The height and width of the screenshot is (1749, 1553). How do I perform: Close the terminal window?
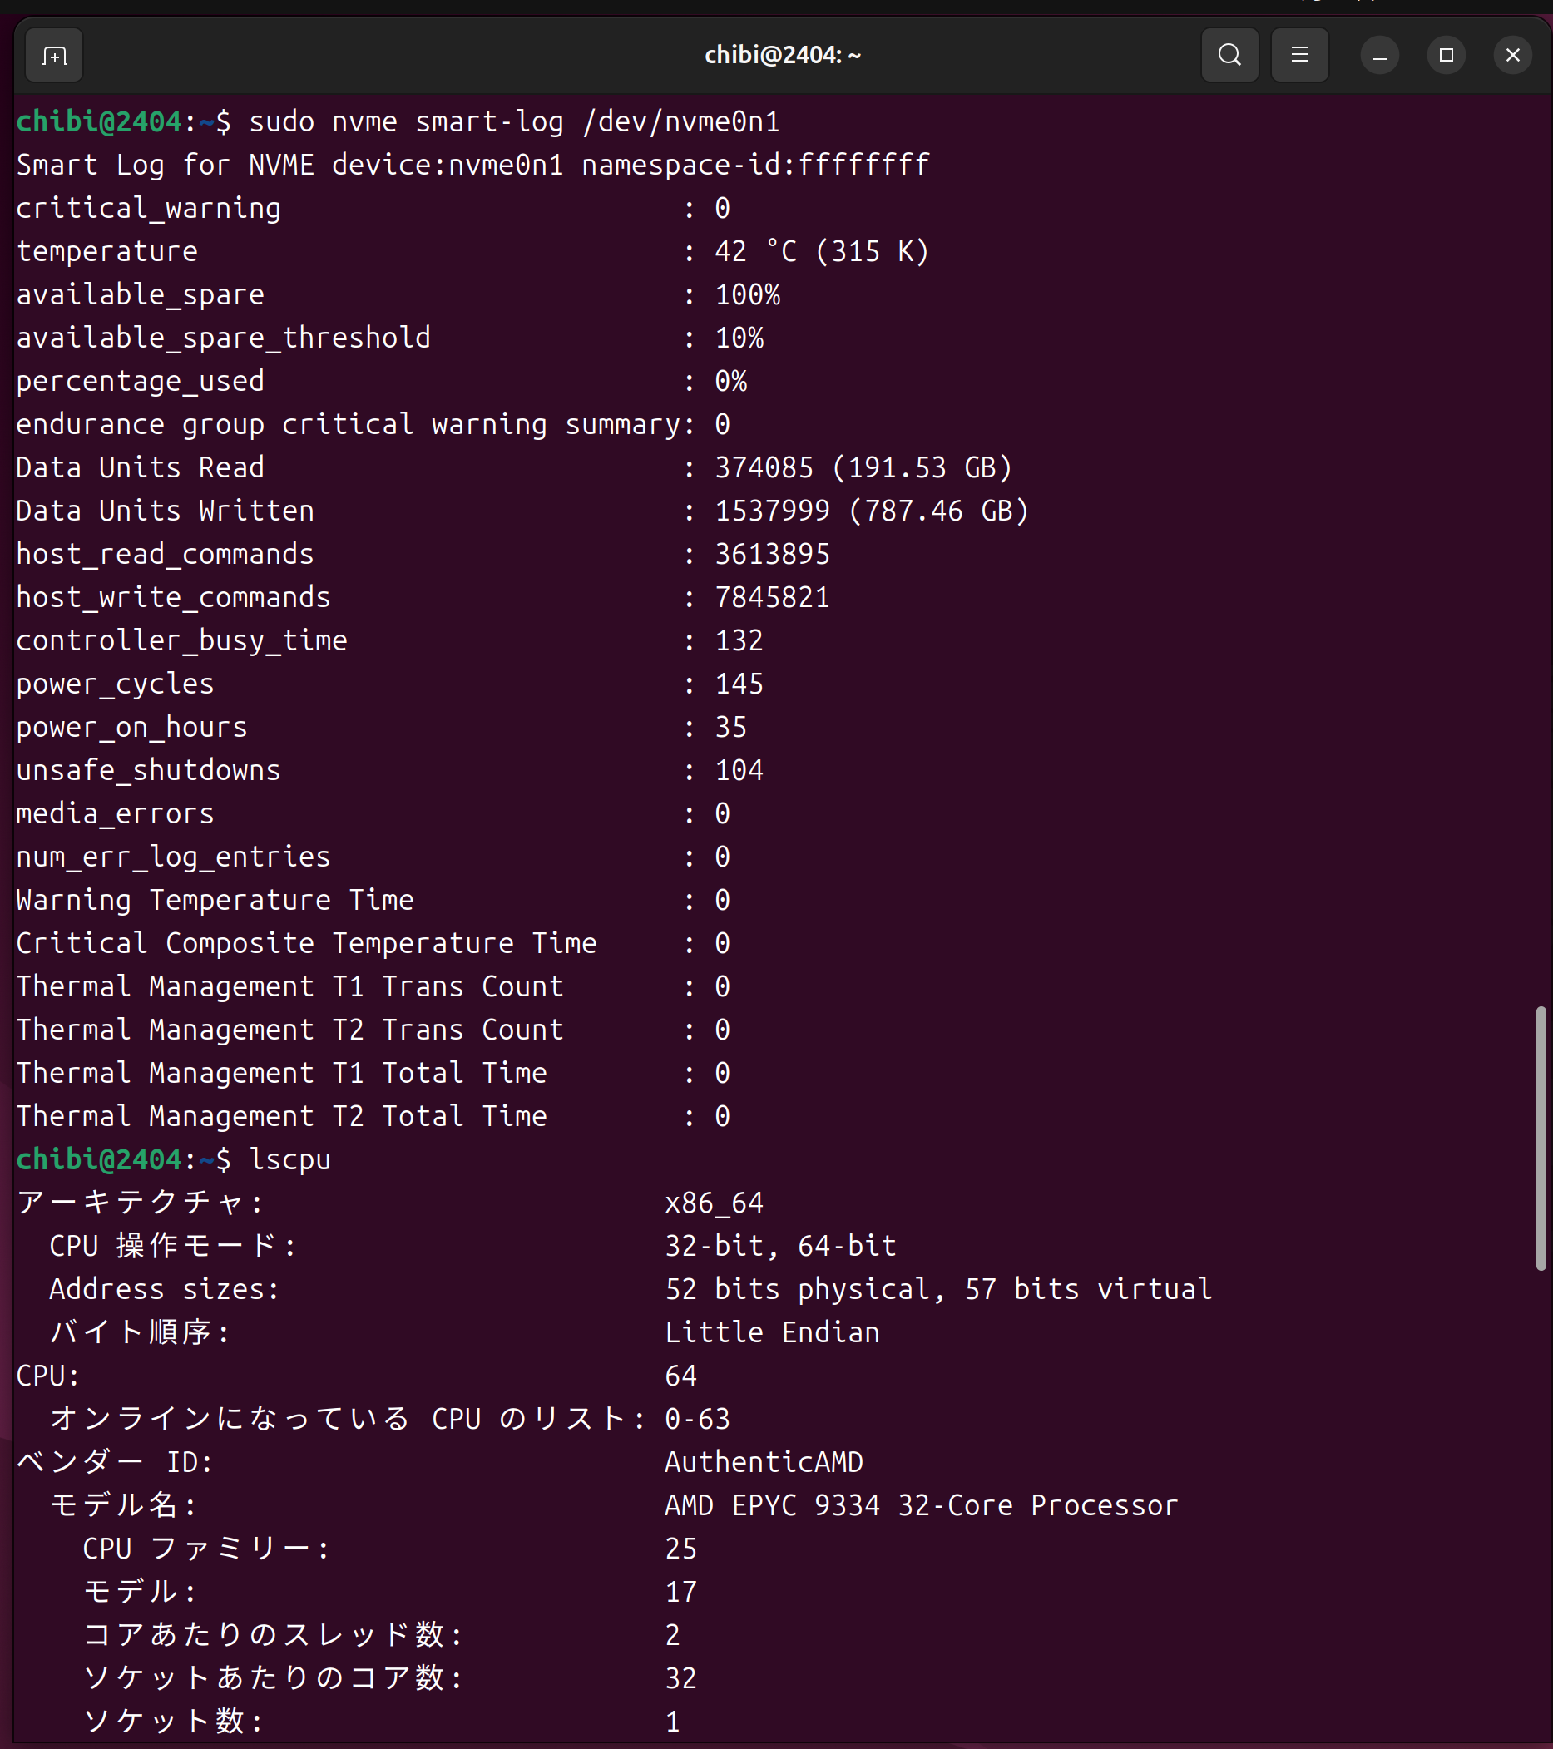pos(1513,56)
